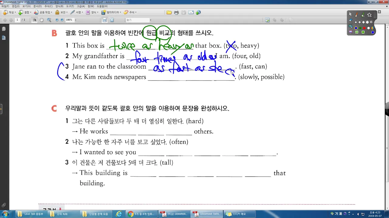Open the 도구(T) menu
The width and height of the screenshot is (389, 218).
coord(70,6)
